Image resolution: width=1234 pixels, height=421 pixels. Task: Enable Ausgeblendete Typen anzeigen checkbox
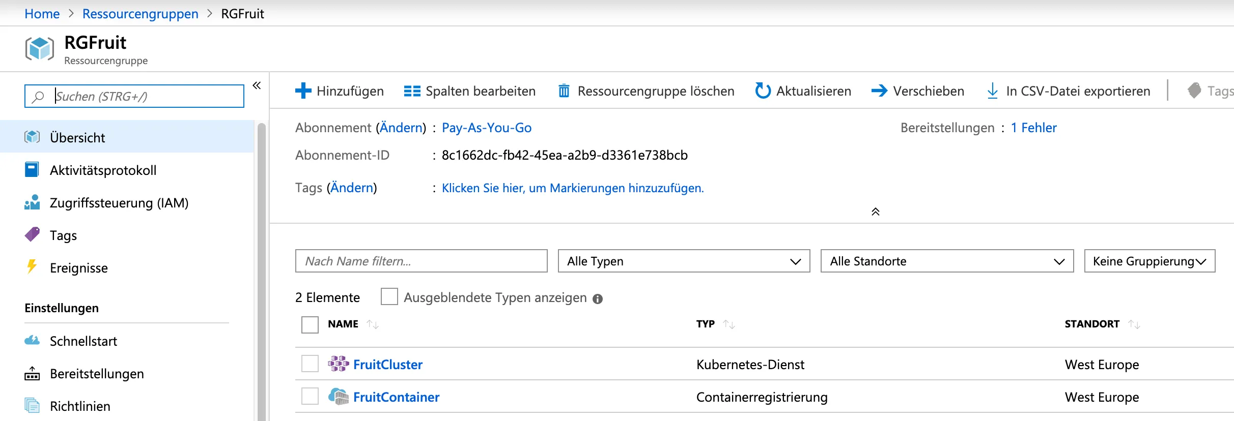pyautogui.click(x=389, y=297)
